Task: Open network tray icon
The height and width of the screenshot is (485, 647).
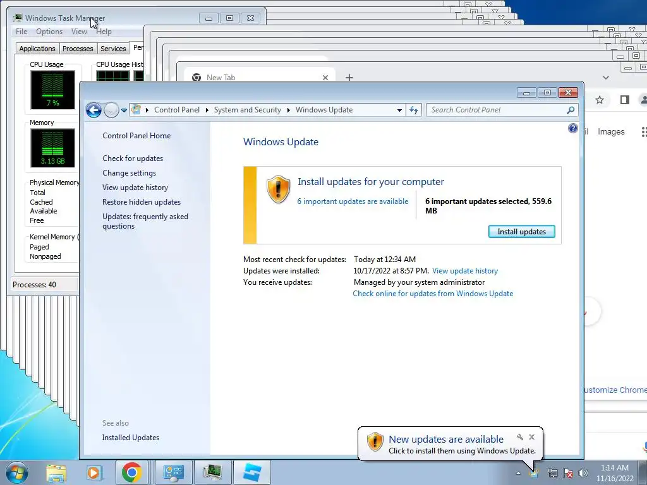Action: pyautogui.click(x=552, y=473)
